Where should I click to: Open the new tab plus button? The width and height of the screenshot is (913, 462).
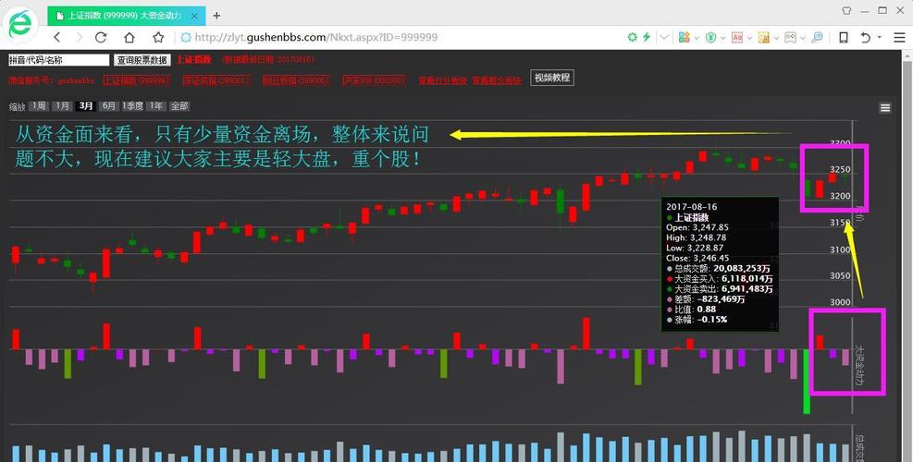pos(216,16)
